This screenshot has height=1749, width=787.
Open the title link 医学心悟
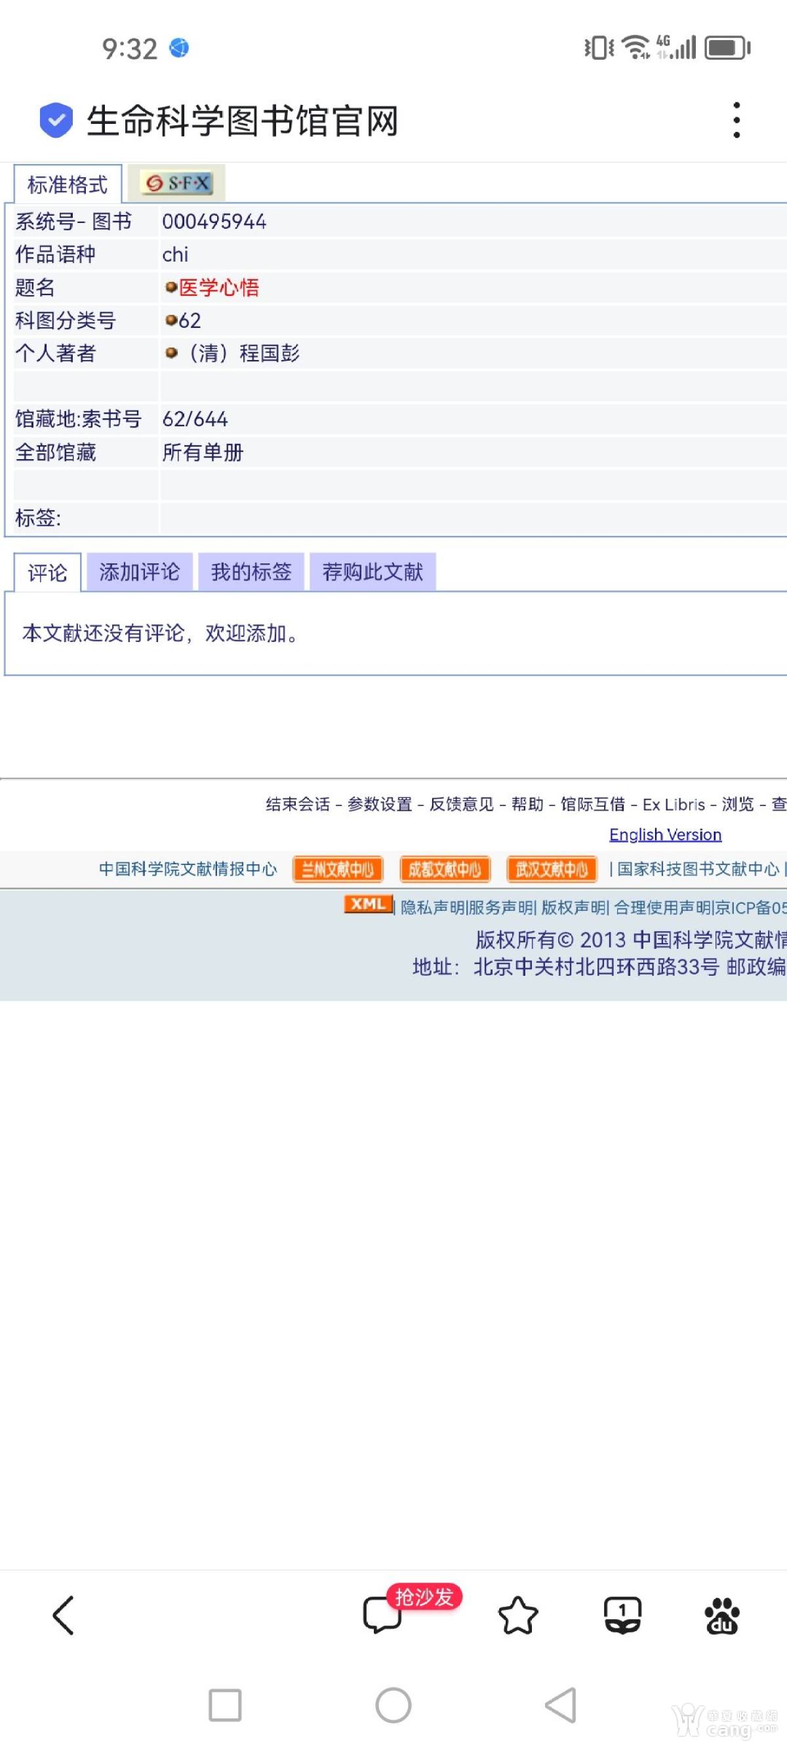pyautogui.click(x=218, y=287)
